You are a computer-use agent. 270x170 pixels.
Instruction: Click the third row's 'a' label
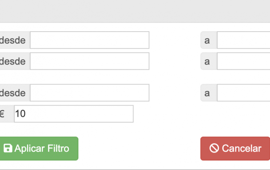tap(208, 93)
